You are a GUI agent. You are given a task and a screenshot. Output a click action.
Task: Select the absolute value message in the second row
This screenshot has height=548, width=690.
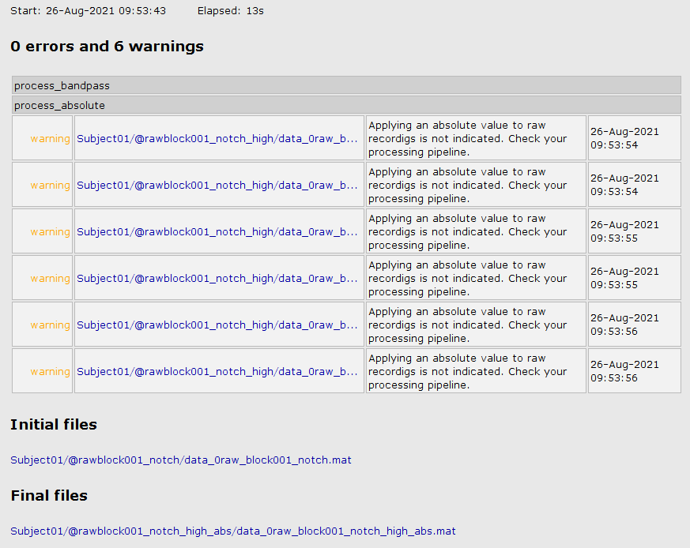(x=467, y=186)
